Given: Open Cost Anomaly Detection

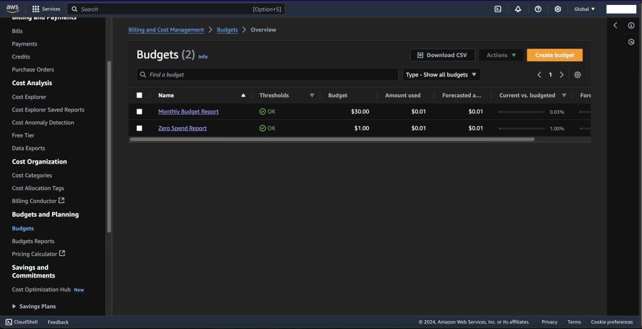Looking at the screenshot, I should (x=43, y=122).
